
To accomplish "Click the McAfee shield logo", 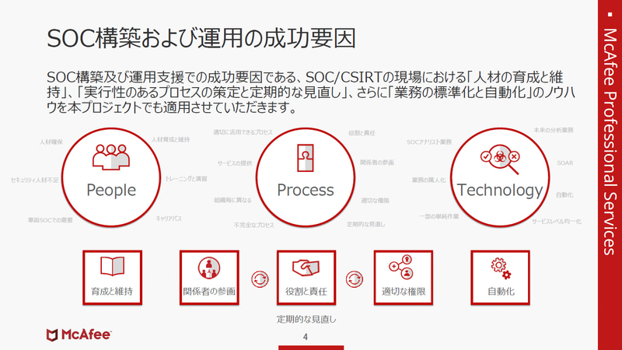I will (x=52, y=335).
